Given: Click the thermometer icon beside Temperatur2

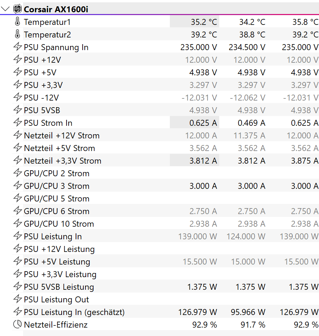Looking at the screenshot, I should click(18, 34).
